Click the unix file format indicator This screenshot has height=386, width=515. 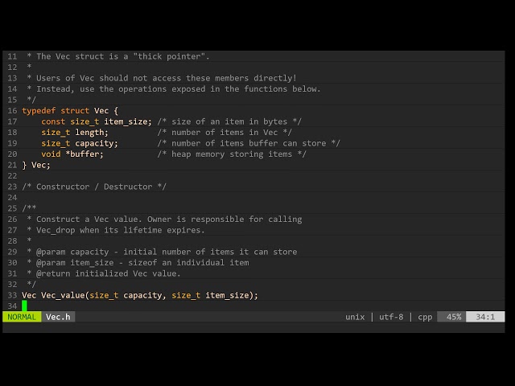click(355, 317)
